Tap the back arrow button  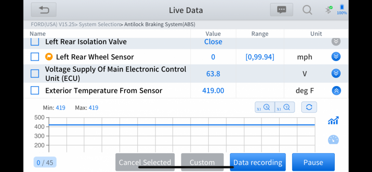pyautogui.click(x=44, y=10)
